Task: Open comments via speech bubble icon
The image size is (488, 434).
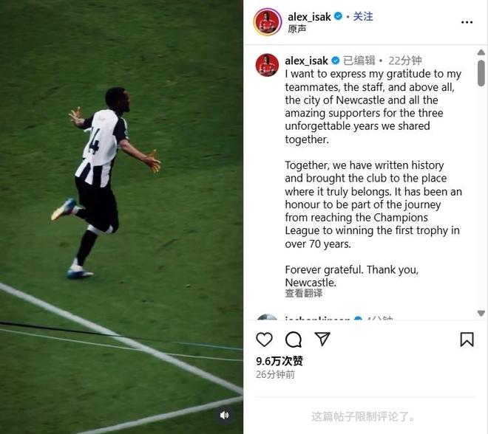Action: [x=294, y=340]
